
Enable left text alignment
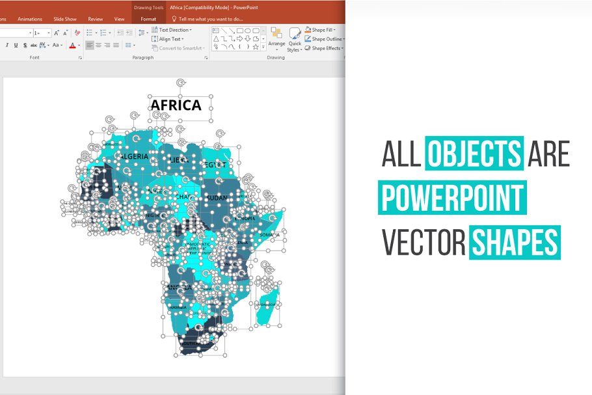pyautogui.click(x=90, y=45)
